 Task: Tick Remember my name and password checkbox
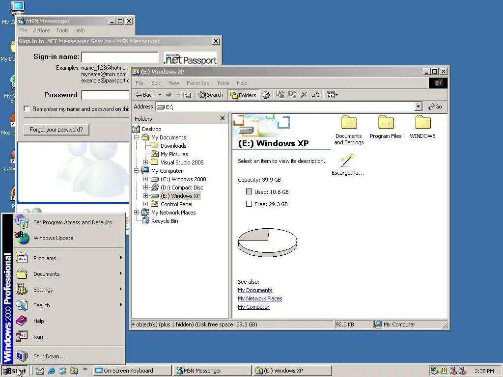pos(27,108)
